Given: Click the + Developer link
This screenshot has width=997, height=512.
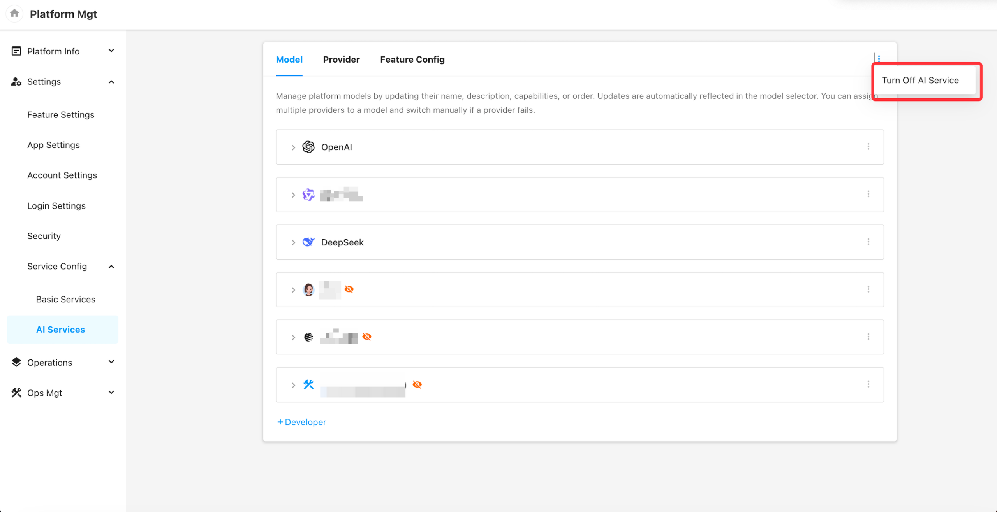Looking at the screenshot, I should coord(302,422).
